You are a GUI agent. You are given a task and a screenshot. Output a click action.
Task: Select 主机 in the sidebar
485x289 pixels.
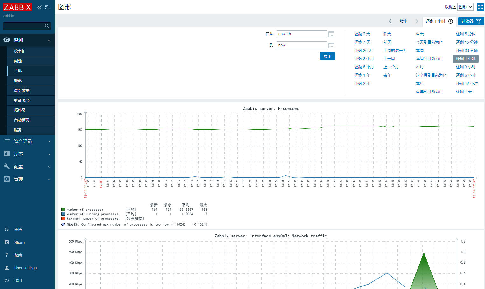click(31, 71)
